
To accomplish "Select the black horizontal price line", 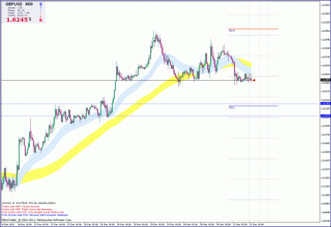I will point(126,80).
